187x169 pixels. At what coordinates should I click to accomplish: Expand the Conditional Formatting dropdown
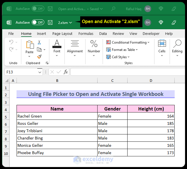click(128, 42)
